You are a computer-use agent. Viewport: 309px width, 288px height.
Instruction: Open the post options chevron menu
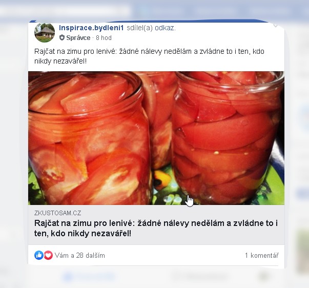[276, 26]
